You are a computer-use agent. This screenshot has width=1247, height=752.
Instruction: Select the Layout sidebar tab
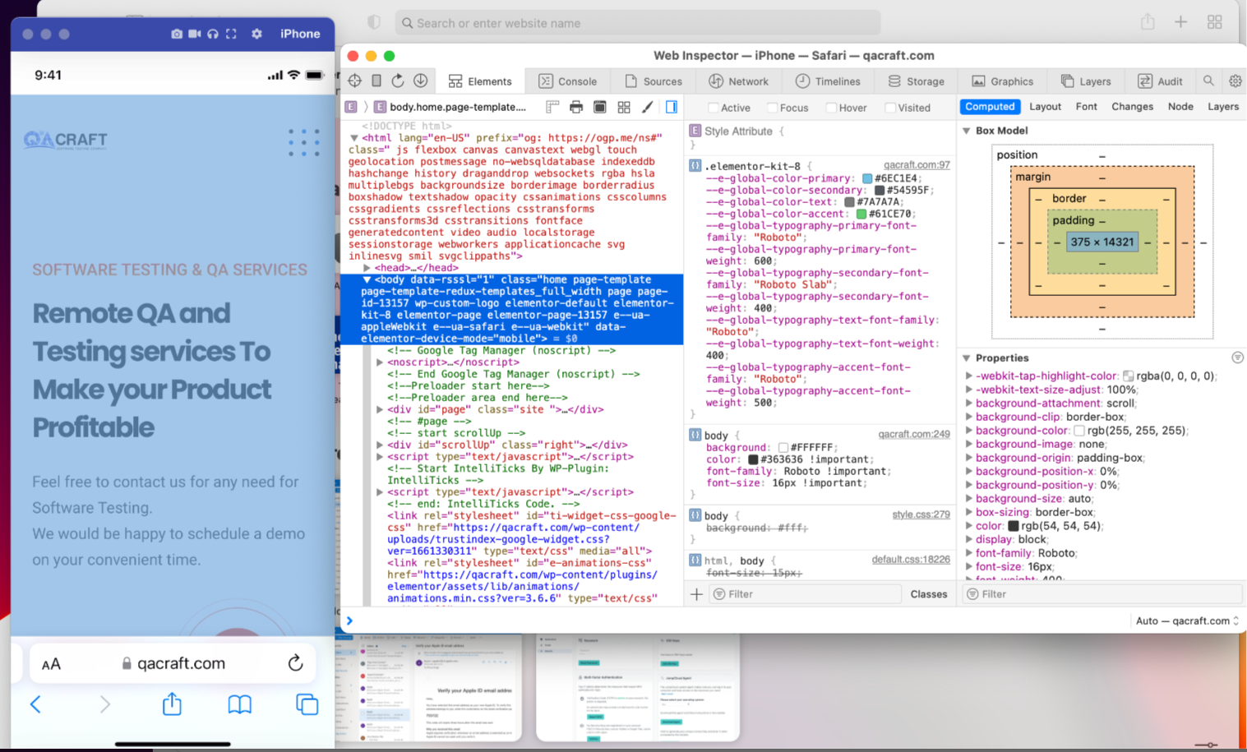pyautogui.click(x=1045, y=107)
